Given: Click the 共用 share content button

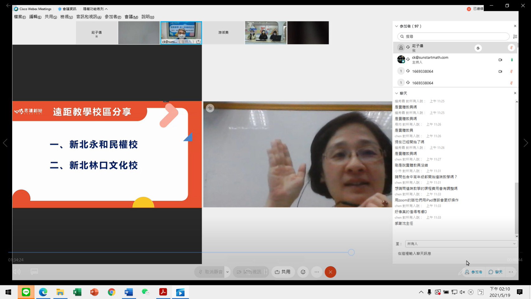Looking at the screenshot, I should [283, 272].
